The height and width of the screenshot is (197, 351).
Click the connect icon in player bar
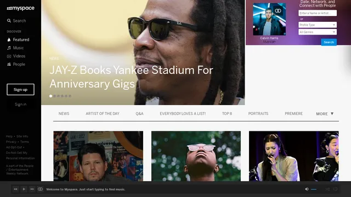click(x=40, y=189)
